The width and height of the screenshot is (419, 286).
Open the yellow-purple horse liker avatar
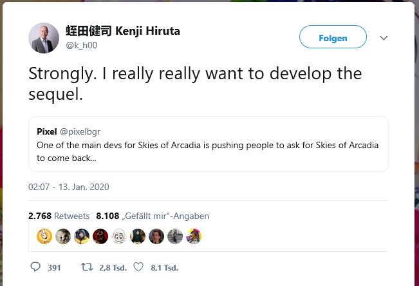[193, 236]
